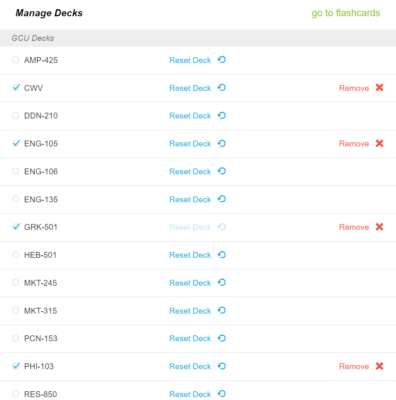Click the reset arrow icon for MKT-315
The height and width of the screenshot is (400, 396).
pos(221,310)
